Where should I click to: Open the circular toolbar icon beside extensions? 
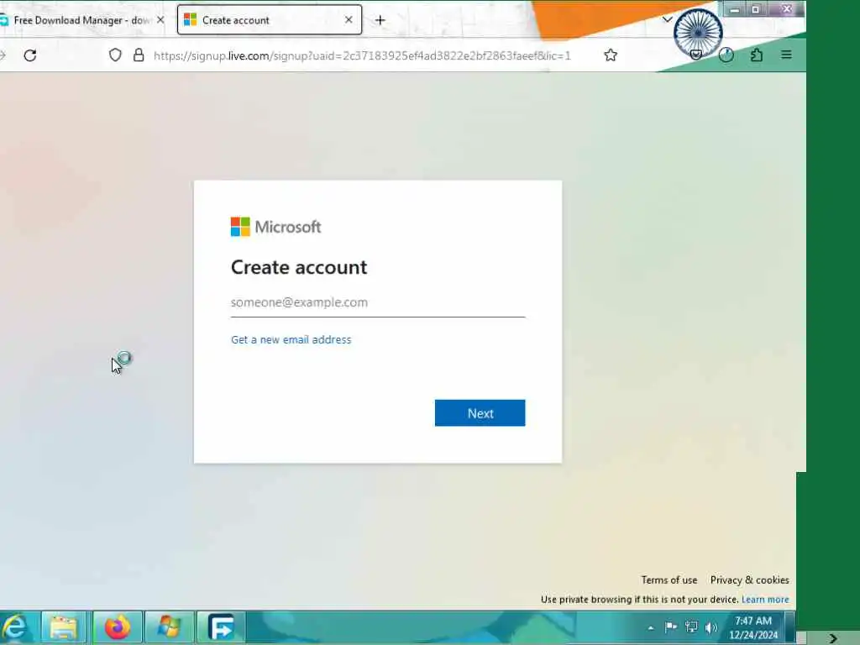click(x=726, y=55)
